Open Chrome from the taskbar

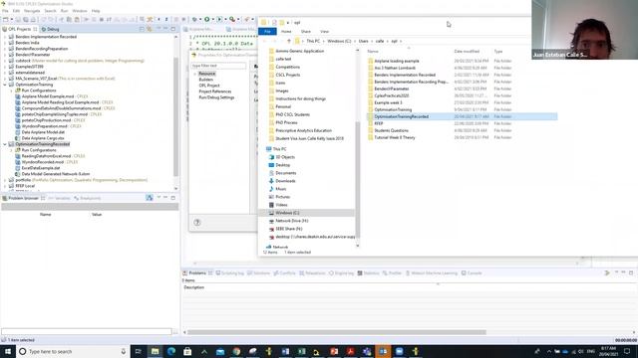tap(236, 351)
